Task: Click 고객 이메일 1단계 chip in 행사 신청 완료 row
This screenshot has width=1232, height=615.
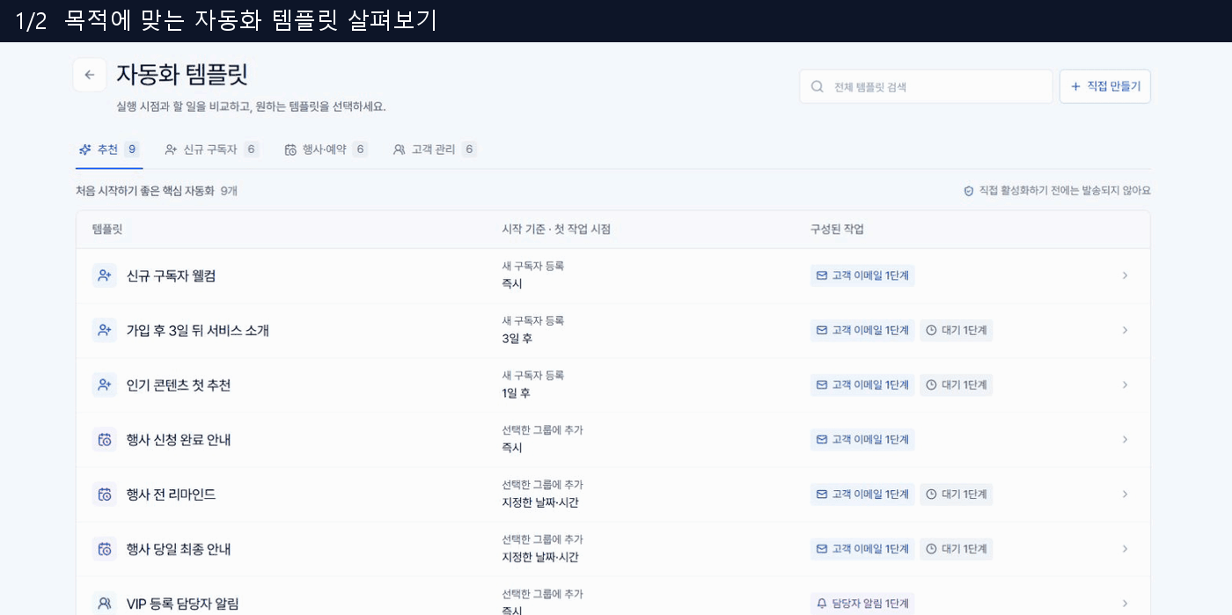Action: coord(862,439)
